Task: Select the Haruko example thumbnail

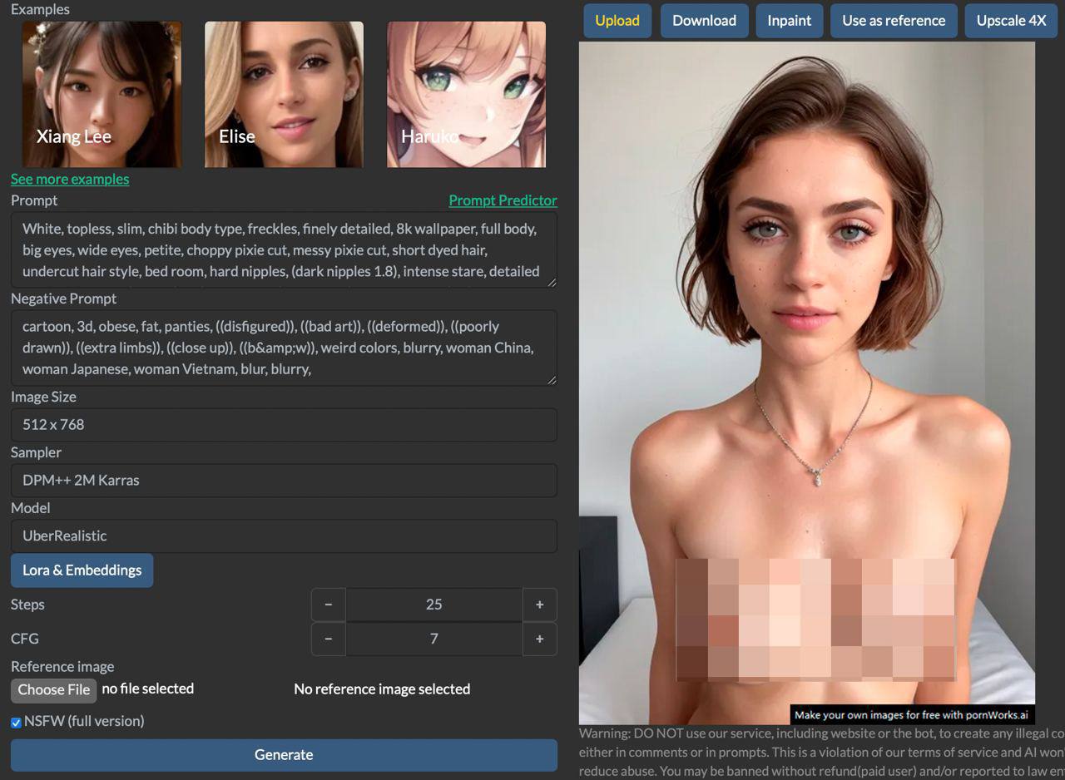Action: point(466,94)
